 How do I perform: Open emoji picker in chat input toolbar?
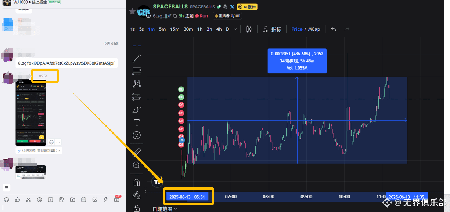[x=6, y=200]
